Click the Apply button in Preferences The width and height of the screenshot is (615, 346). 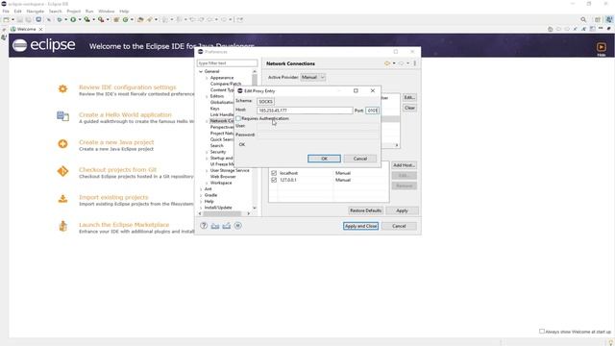click(x=402, y=210)
